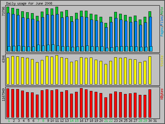
Task: Select the day 9 axis label
Action: (x=48, y=121)
